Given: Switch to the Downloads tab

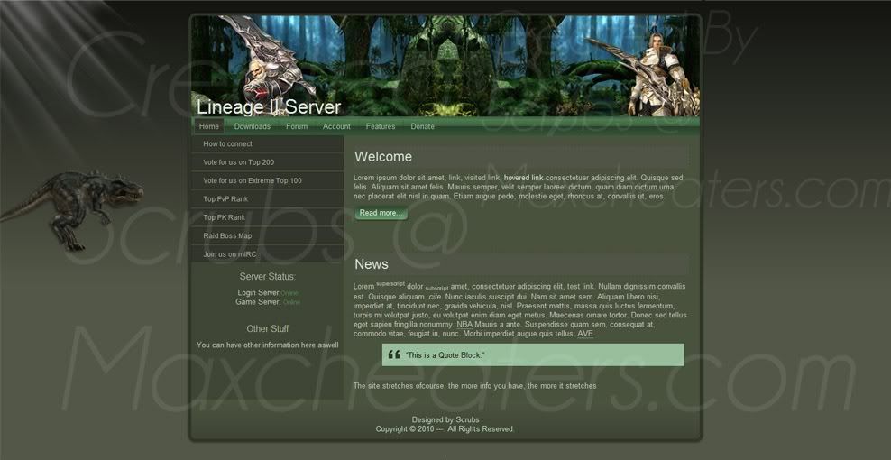Looking at the screenshot, I should [x=253, y=126].
